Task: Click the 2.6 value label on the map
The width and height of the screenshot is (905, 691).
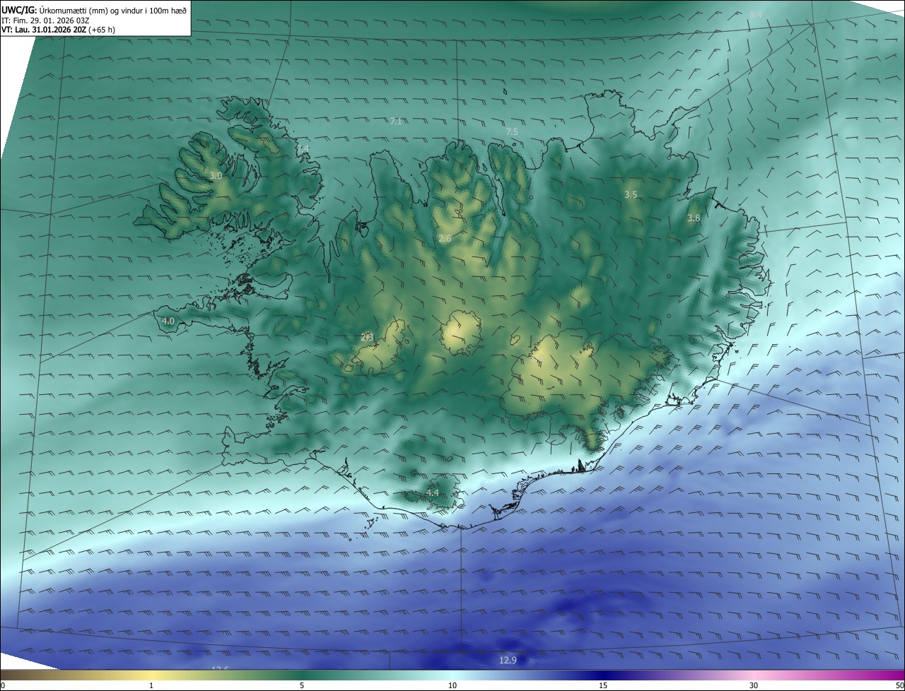Action: 445,239
